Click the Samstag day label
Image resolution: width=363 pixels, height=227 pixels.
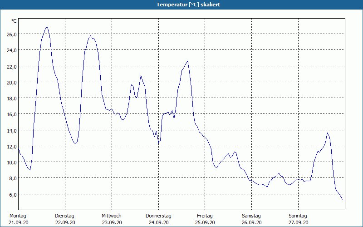(251, 216)
